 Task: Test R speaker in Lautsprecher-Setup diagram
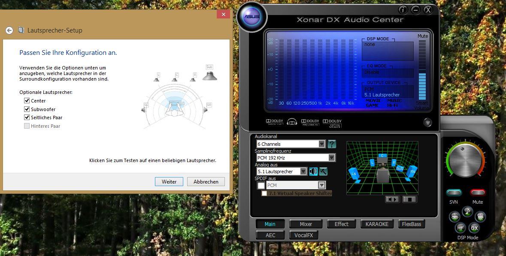tap(193, 77)
